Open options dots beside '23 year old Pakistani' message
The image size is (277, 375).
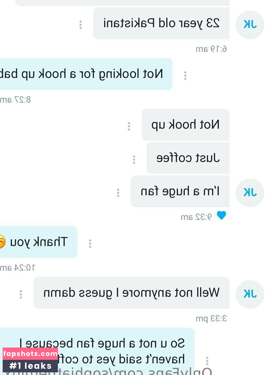click(x=81, y=25)
